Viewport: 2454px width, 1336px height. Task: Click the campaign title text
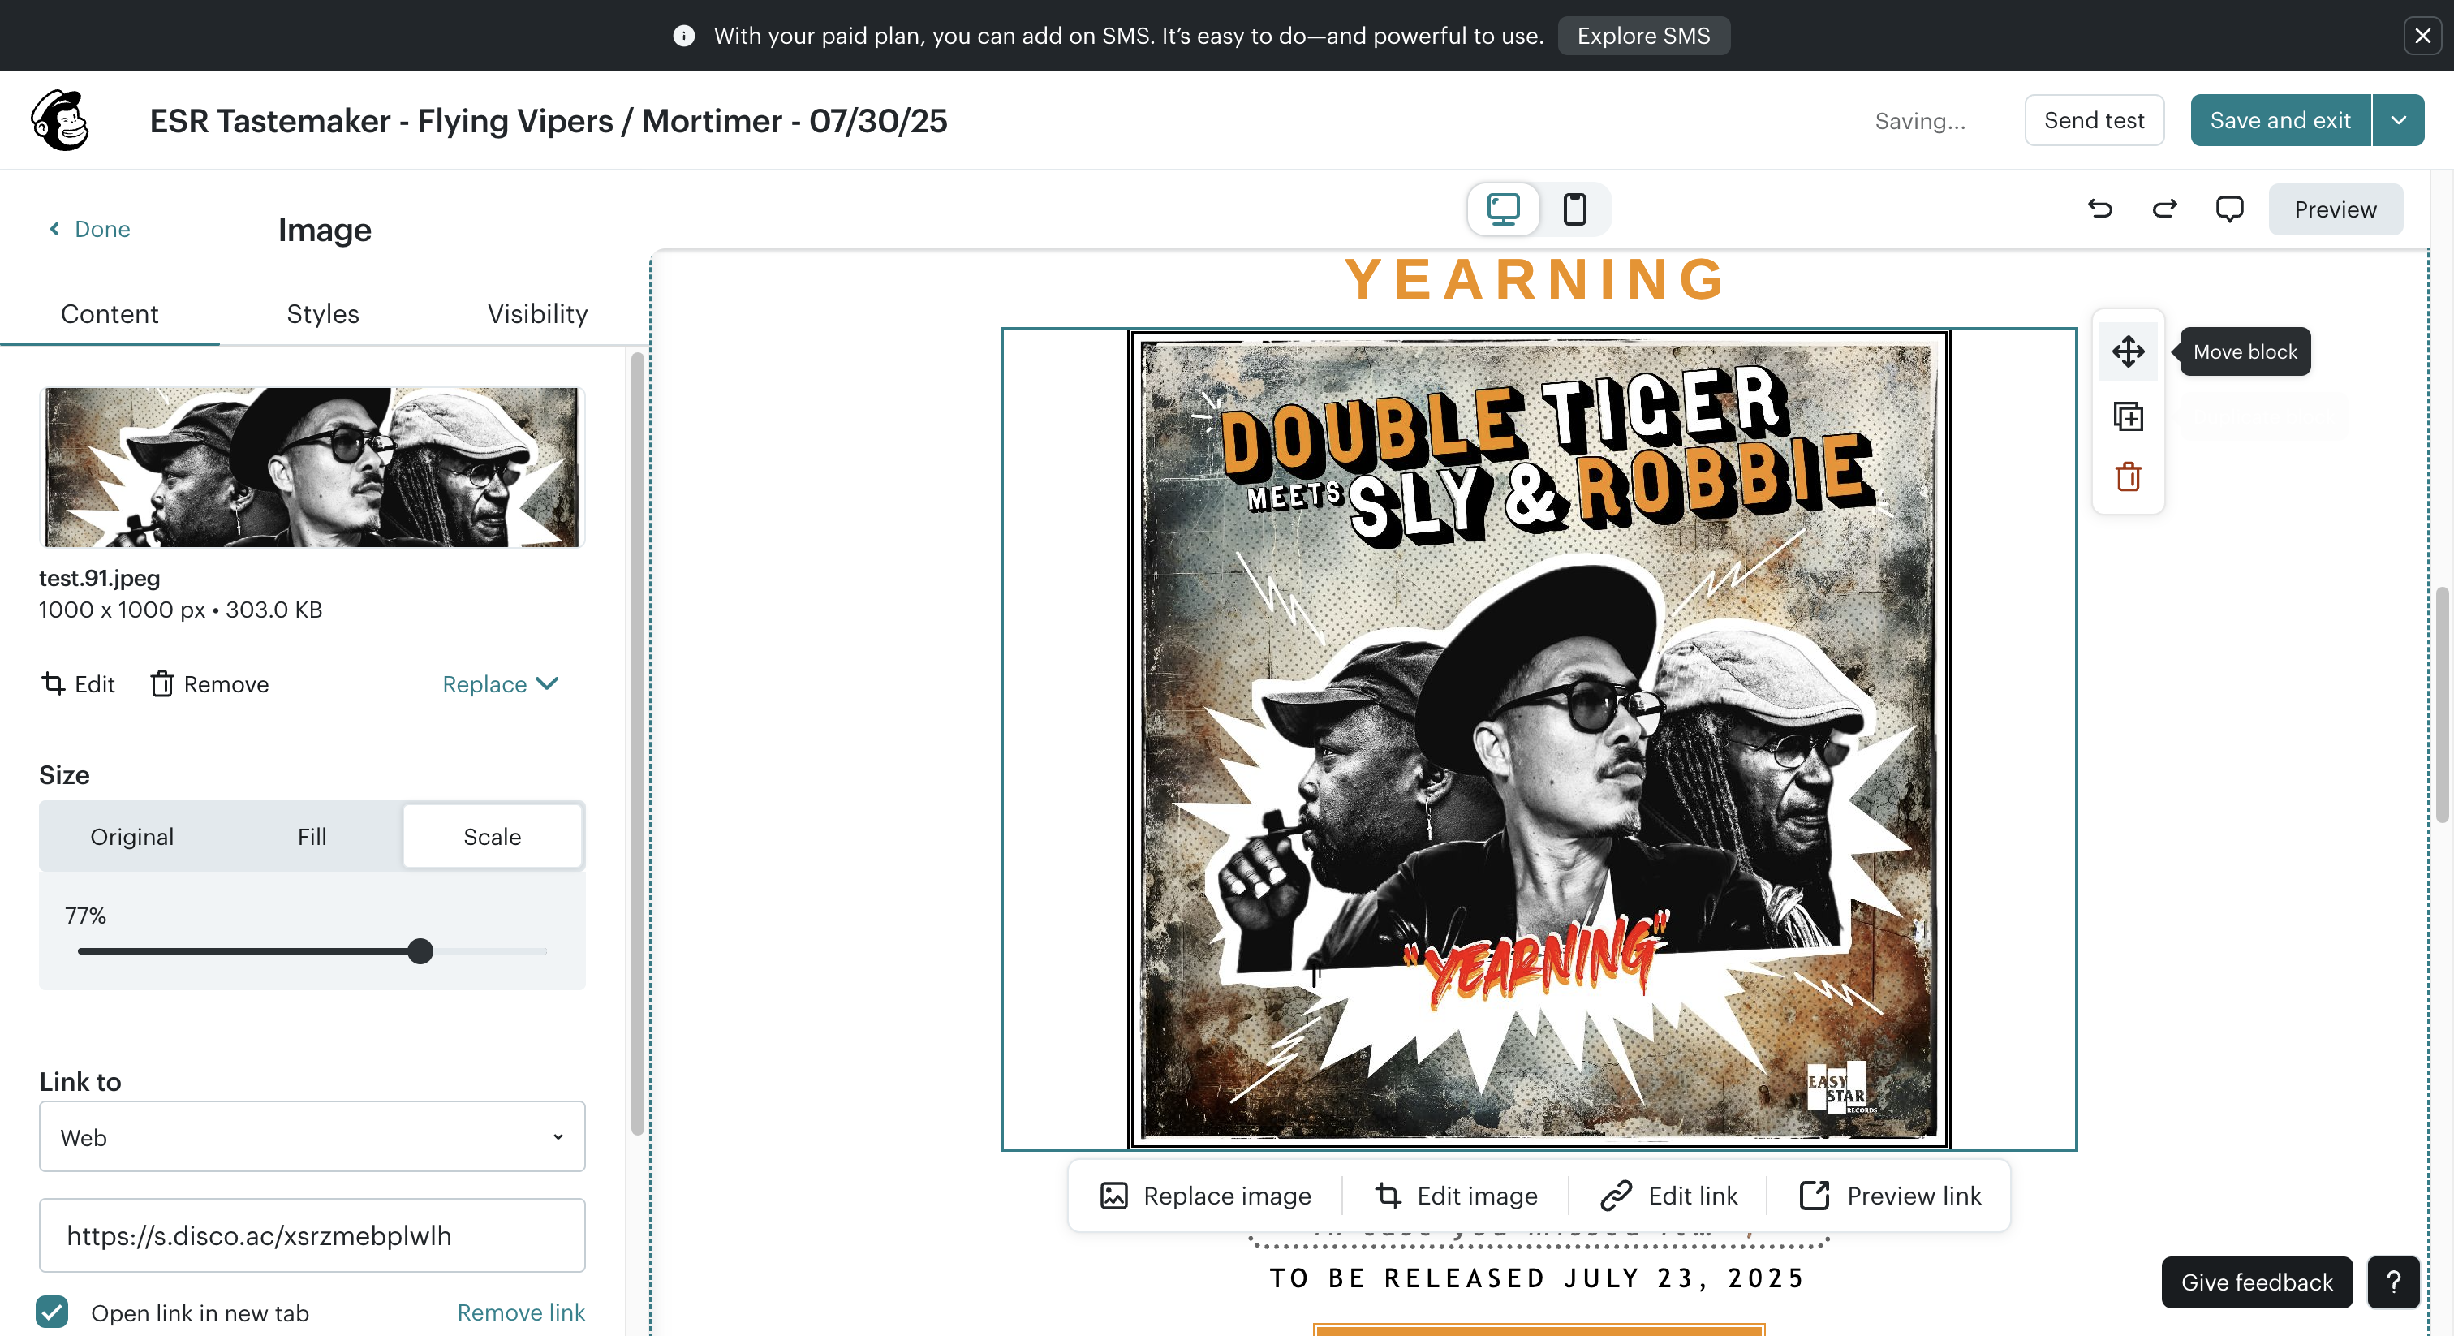549,121
